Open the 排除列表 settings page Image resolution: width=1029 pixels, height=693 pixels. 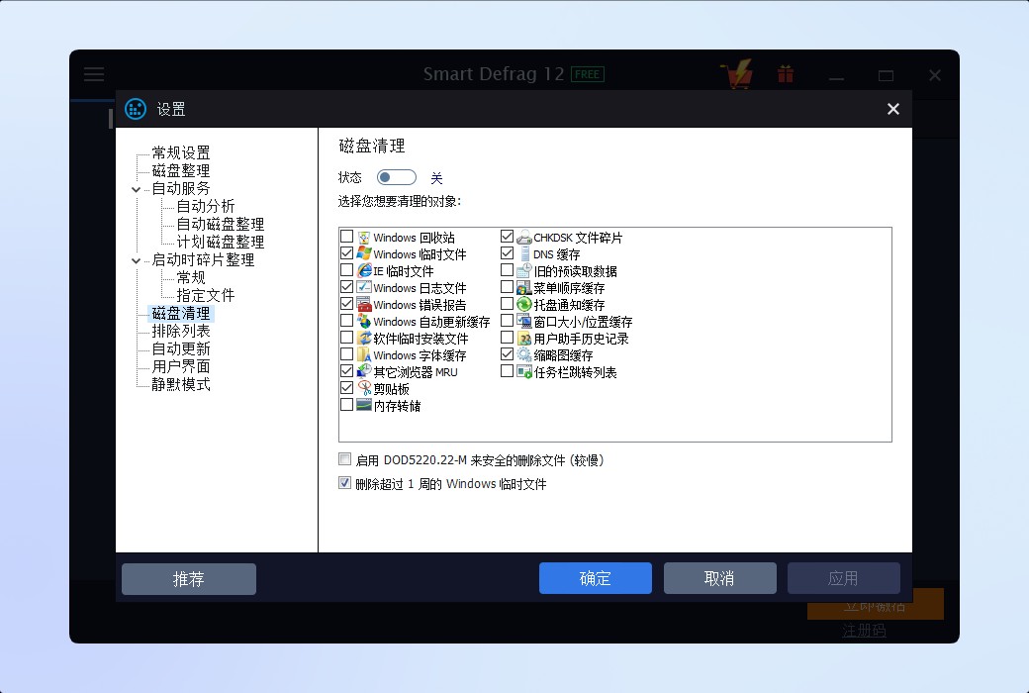tap(181, 331)
